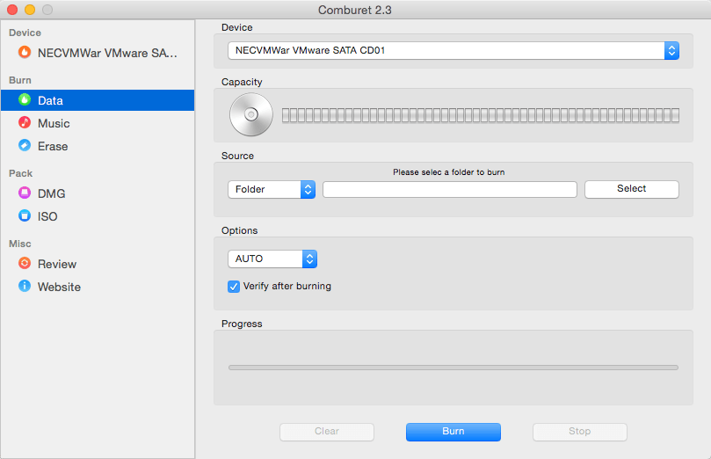Select the blue ISO pack icon
Image resolution: width=711 pixels, height=459 pixels.
[25, 215]
